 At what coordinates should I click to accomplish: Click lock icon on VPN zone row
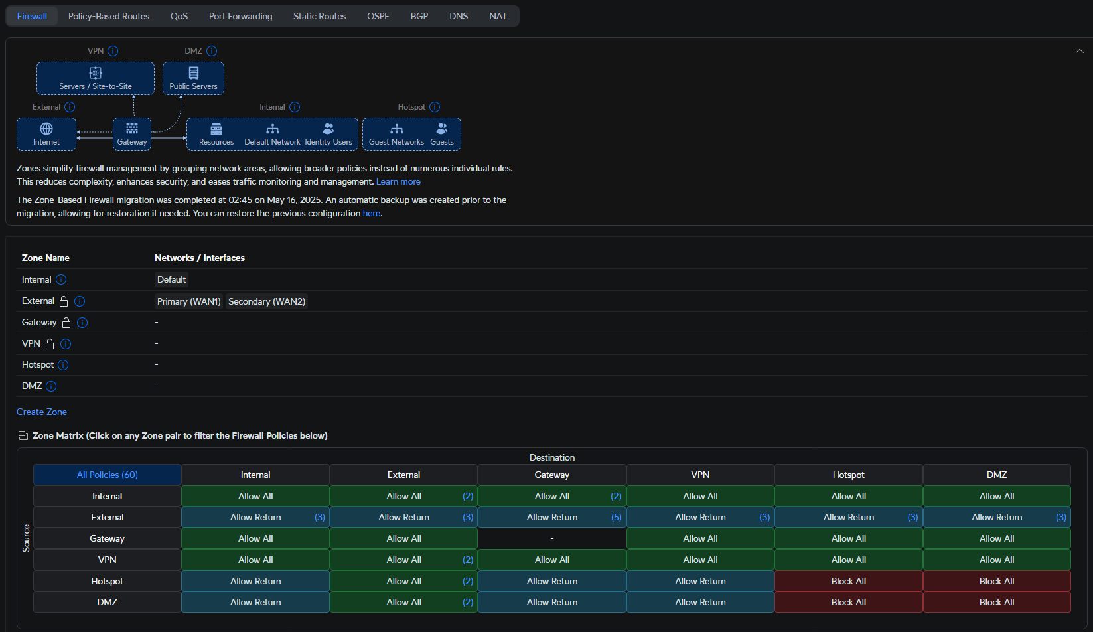tap(50, 344)
